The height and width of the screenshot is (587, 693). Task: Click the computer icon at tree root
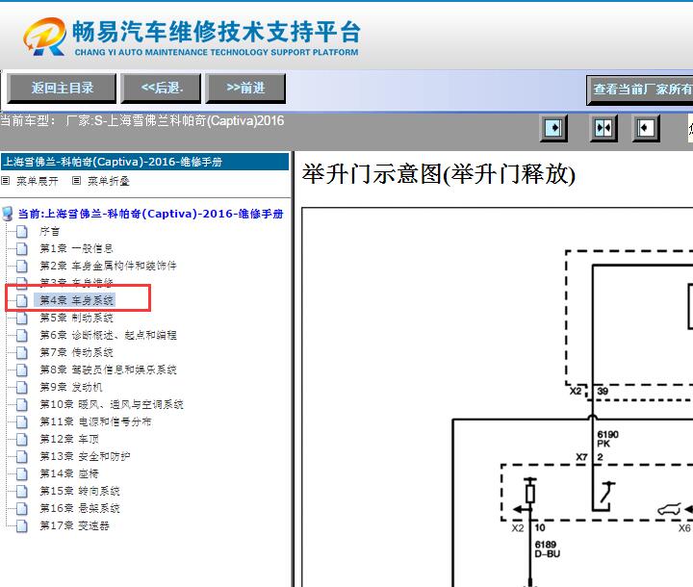(8, 214)
